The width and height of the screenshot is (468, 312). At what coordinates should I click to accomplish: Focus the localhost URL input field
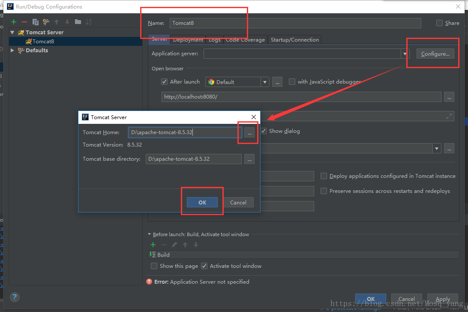301,97
